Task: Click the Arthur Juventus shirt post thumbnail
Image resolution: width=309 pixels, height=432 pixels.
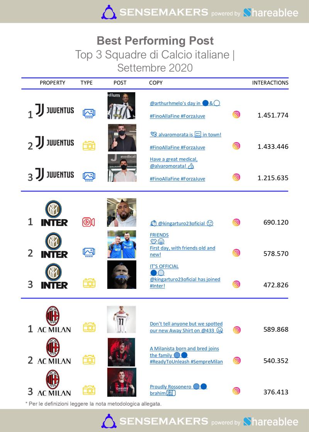Action: pos(121,105)
